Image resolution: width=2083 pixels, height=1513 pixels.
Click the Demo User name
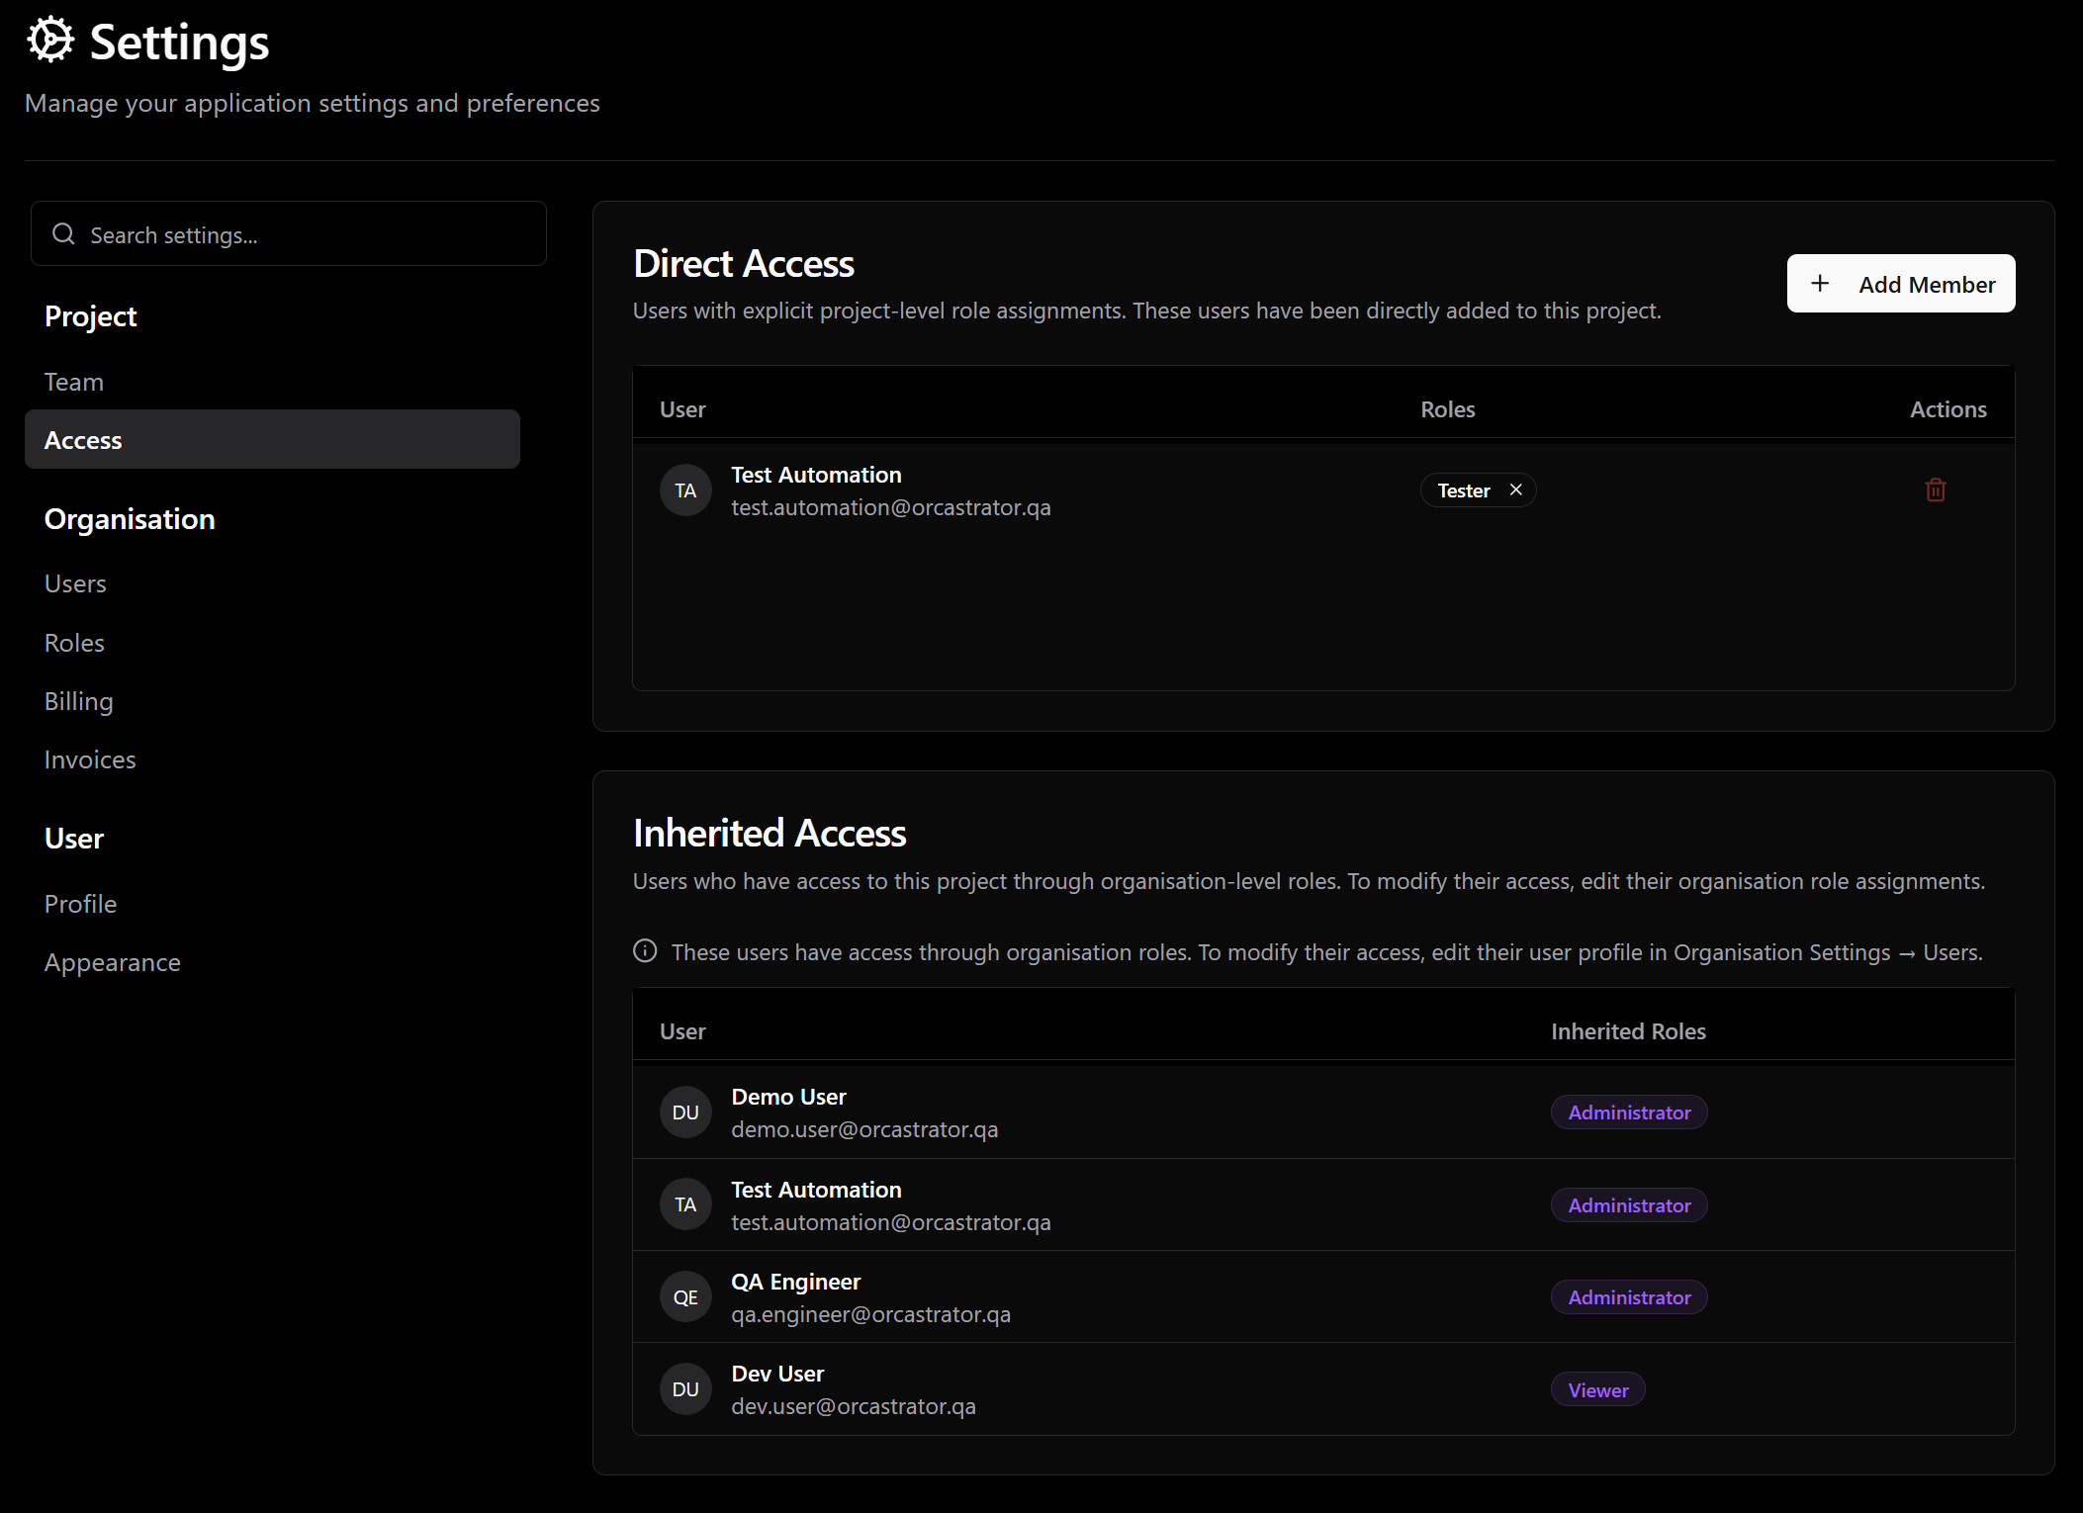coord(788,1097)
